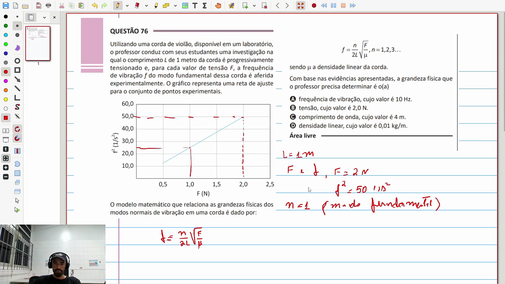
Task: Insert a LaTeX formula with sigma icon
Action: [205, 6]
